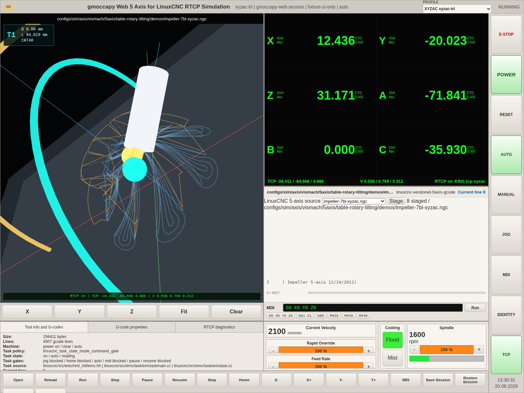The height and width of the screenshot is (393, 524).
Task: Click the Home button
Action: click(244, 380)
